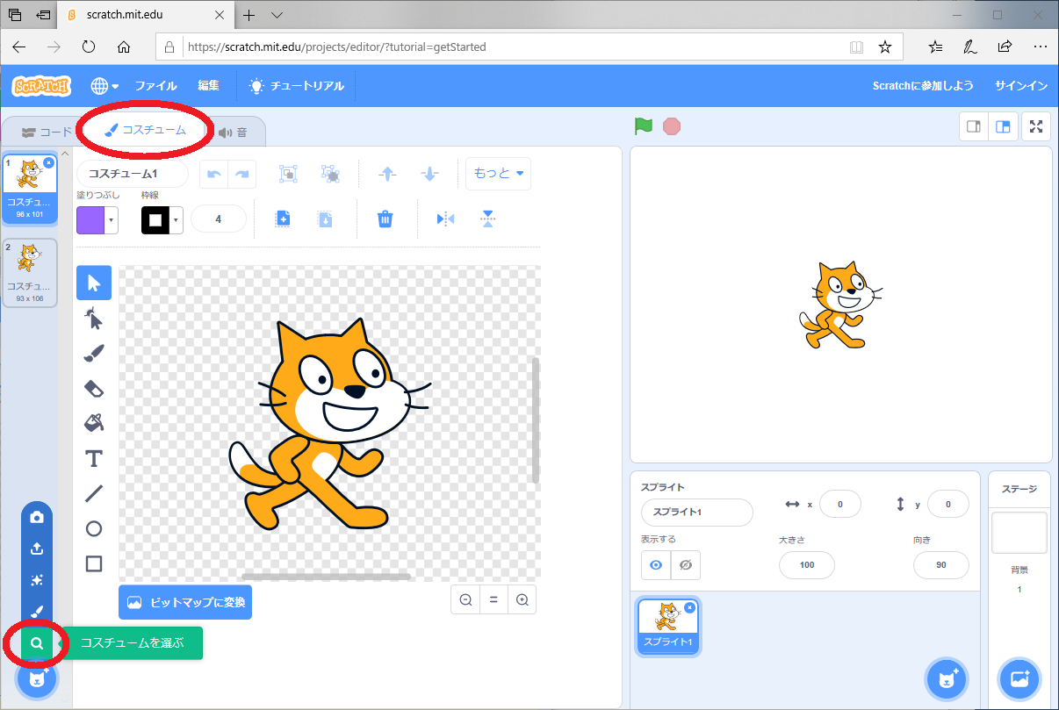Switch to the コード tab

click(47, 133)
